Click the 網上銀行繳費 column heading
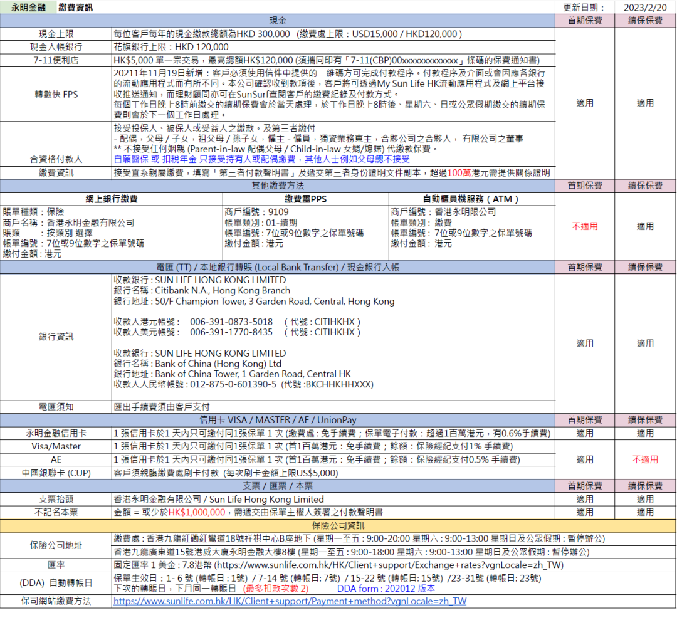Screen dimensions: 677x630 click(x=112, y=199)
